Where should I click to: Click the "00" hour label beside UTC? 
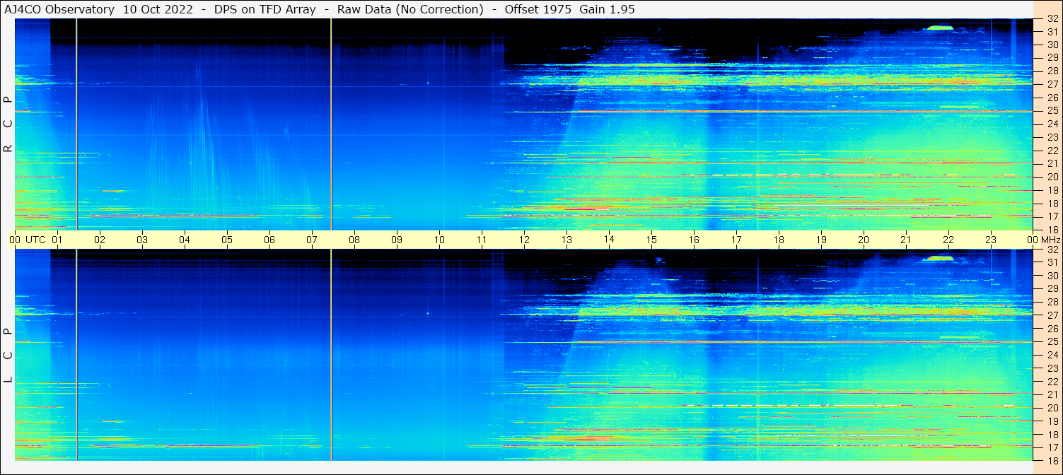[x=15, y=240]
